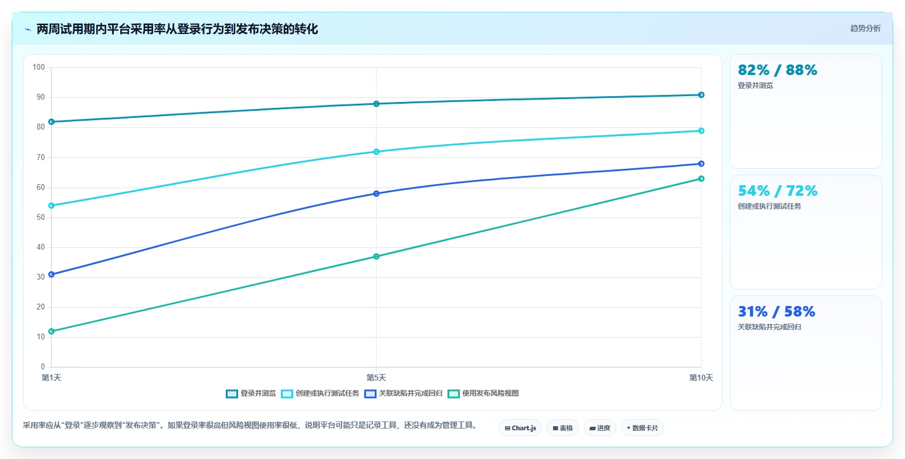Screen dimensions: 905x459
Task: Click the 创建或执行测试任务 point at 第1天
Action: click(52, 206)
